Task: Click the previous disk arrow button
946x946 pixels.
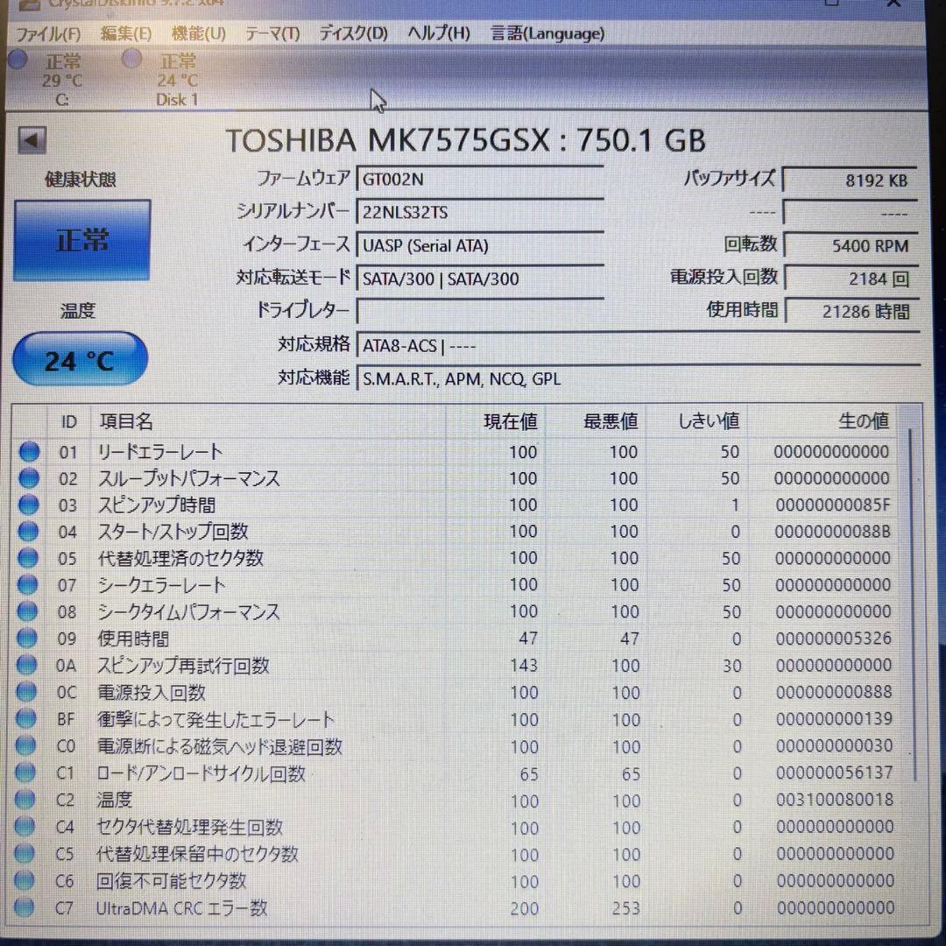Action: pos(32,140)
